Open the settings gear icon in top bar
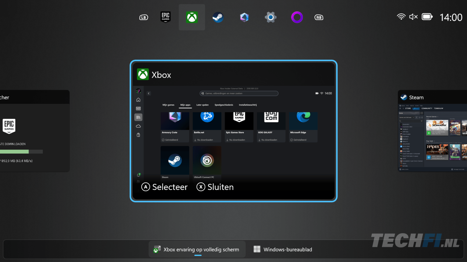This screenshot has width=467, height=262. [x=271, y=17]
